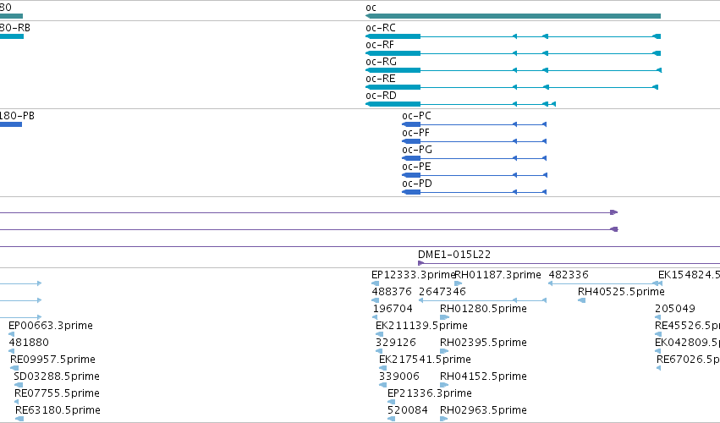Image resolution: width=720 pixels, height=423 pixels.
Task: Select the truncated RE45526.5p EST label
Action: (687, 326)
